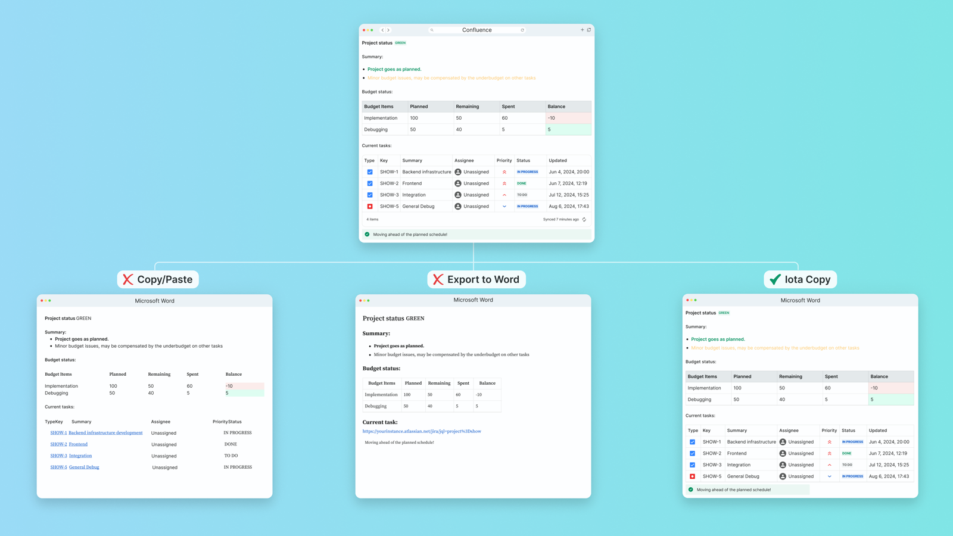Click the search magnifier in Confluence address bar
Image resolution: width=953 pixels, height=536 pixels.
[x=432, y=30]
